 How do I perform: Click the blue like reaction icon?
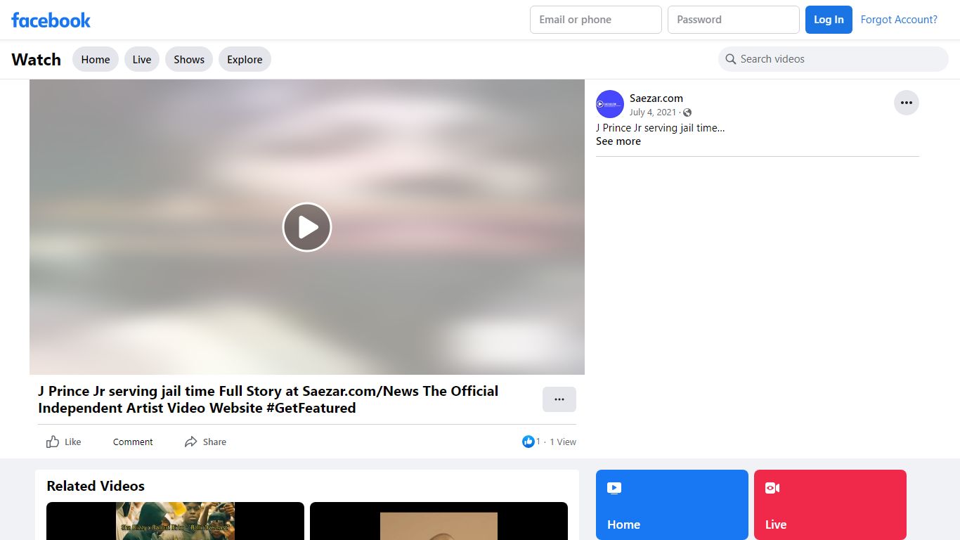(x=528, y=442)
